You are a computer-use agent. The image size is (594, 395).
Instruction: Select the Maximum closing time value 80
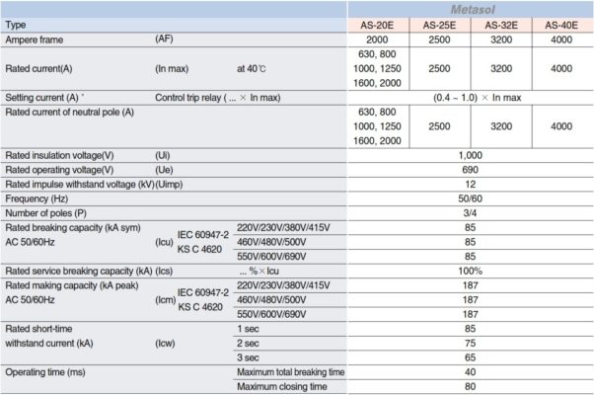[470, 385]
